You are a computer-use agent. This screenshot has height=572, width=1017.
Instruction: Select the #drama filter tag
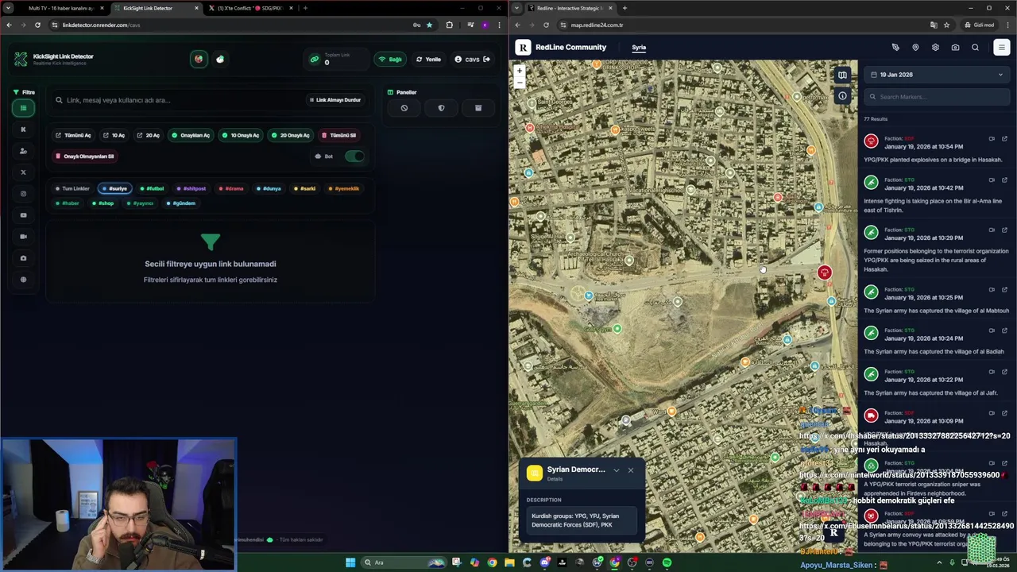click(231, 188)
